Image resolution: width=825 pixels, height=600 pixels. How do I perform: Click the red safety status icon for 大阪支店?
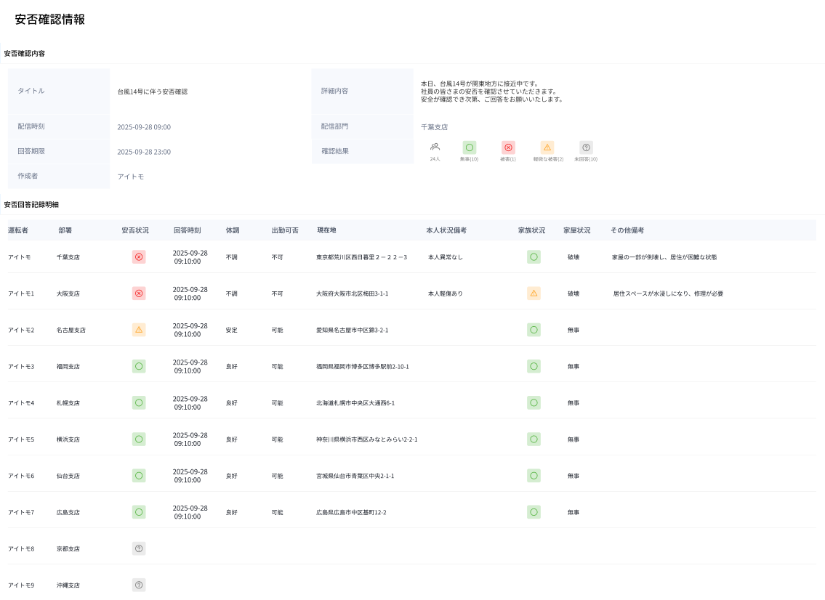tap(139, 293)
